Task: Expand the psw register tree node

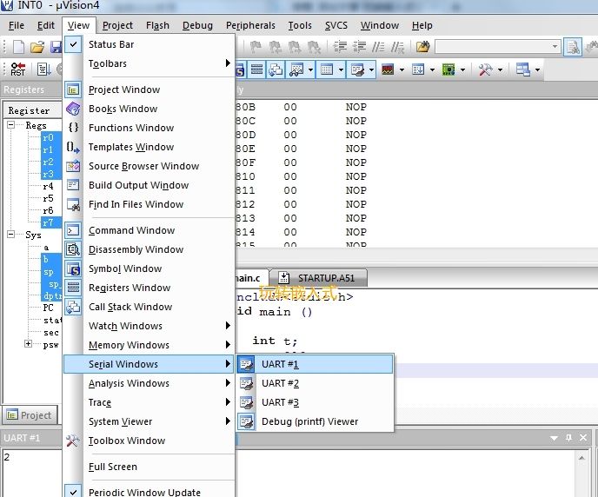Action: (x=29, y=344)
